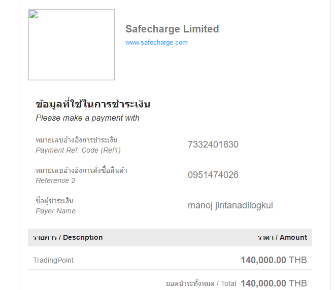Click the Thai payment information heading
Viewport: 335px width, 290px height.
pos(93,104)
